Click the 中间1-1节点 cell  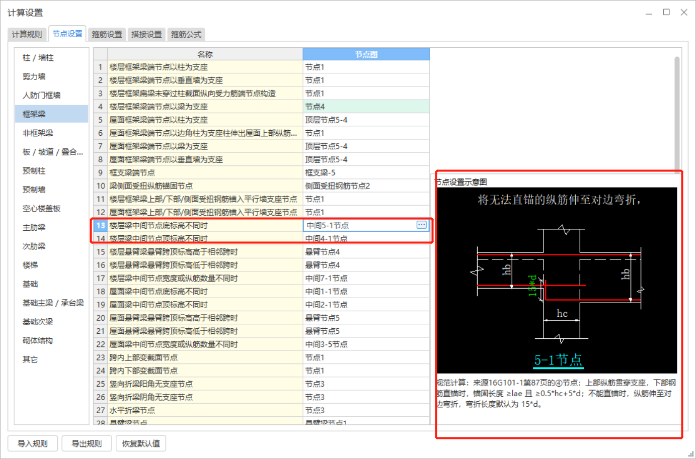pyautogui.click(x=366, y=292)
